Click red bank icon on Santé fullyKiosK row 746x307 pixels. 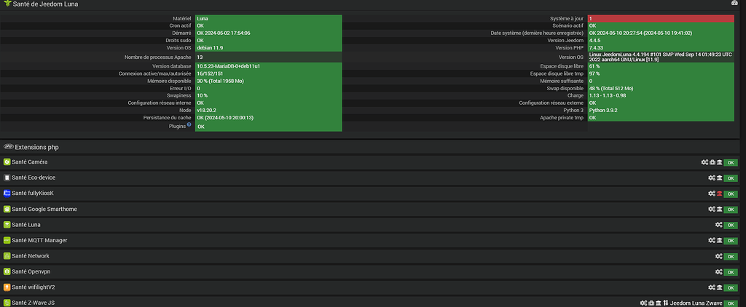[718, 194]
